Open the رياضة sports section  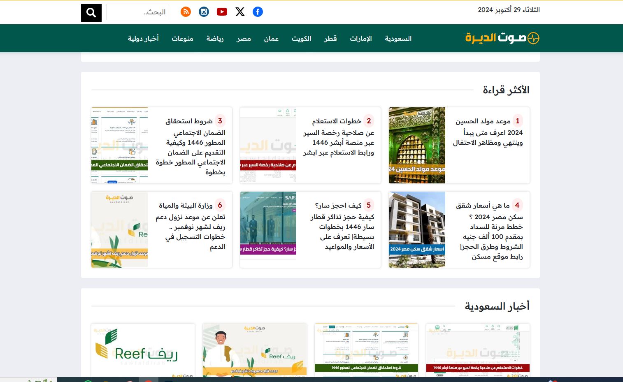(x=215, y=39)
